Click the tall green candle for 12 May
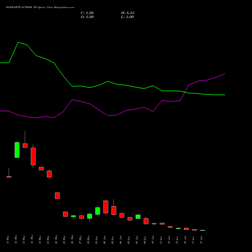This screenshot has height=252, width=252. coord(17,150)
